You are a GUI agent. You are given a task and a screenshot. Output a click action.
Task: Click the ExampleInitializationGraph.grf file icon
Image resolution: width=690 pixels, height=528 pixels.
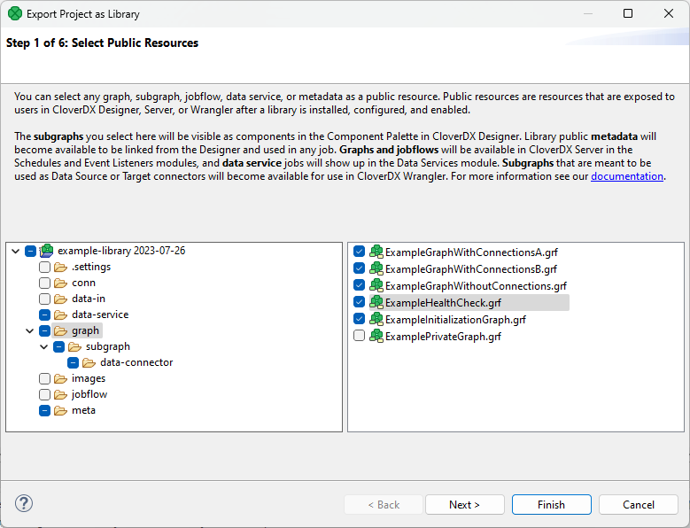point(376,319)
